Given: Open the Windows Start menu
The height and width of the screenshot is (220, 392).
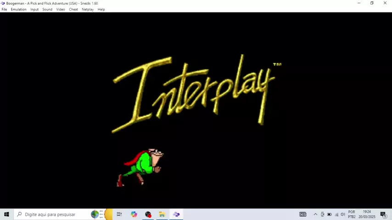Looking at the screenshot, I should coord(6,214).
